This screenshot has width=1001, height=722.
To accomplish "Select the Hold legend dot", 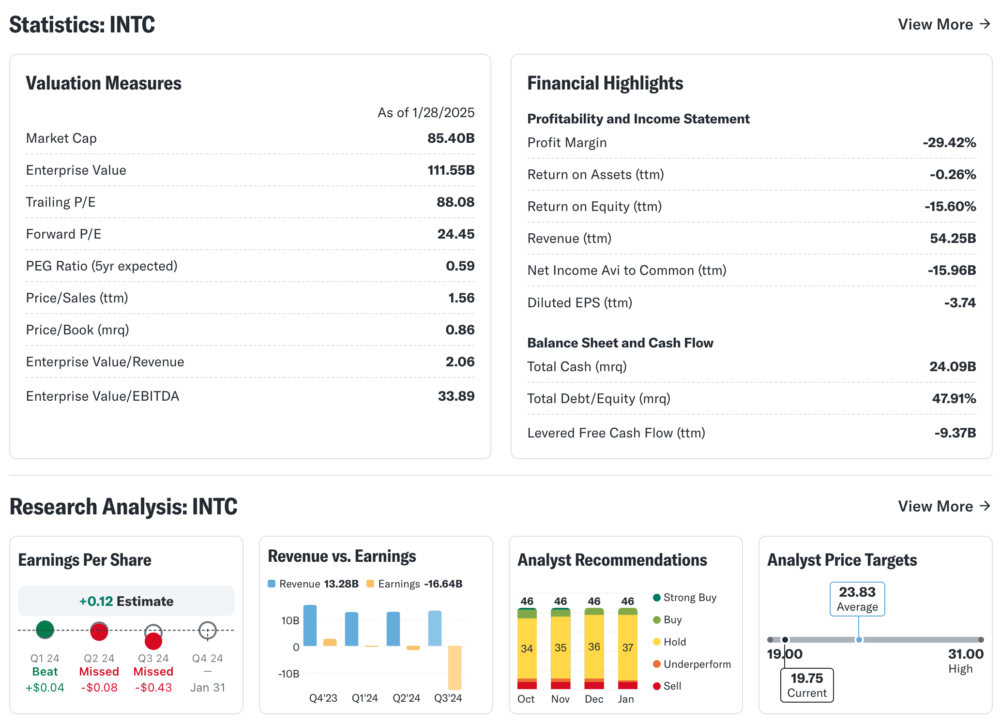I will pyautogui.click(x=657, y=642).
